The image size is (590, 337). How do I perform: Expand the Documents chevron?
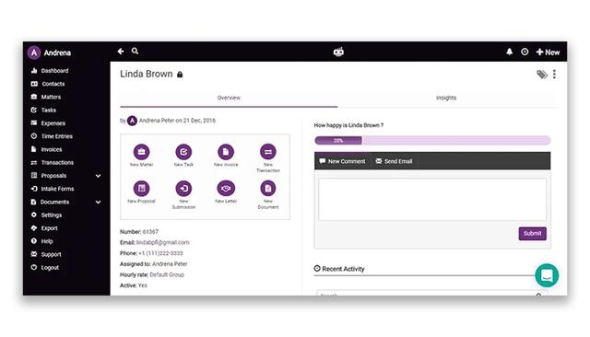pyautogui.click(x=99, y=203)
